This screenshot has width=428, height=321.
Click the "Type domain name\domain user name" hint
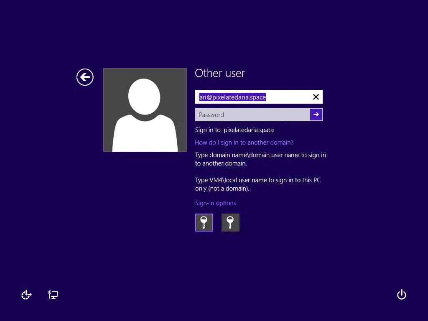point(260,159)
